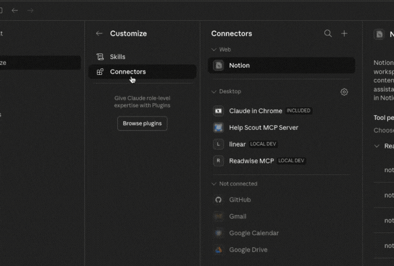Click the back arrow beside Customize
Image resolution: width=394 pixels, height=266 pixels.
point(99,34)
